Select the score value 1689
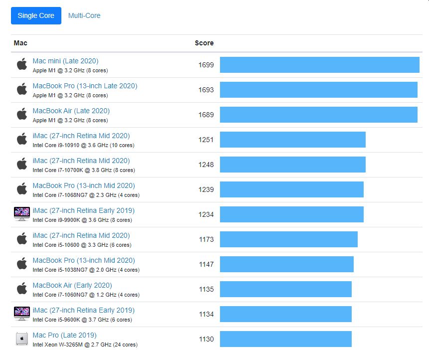The image size is (429, 350). [x=206, y=115]
